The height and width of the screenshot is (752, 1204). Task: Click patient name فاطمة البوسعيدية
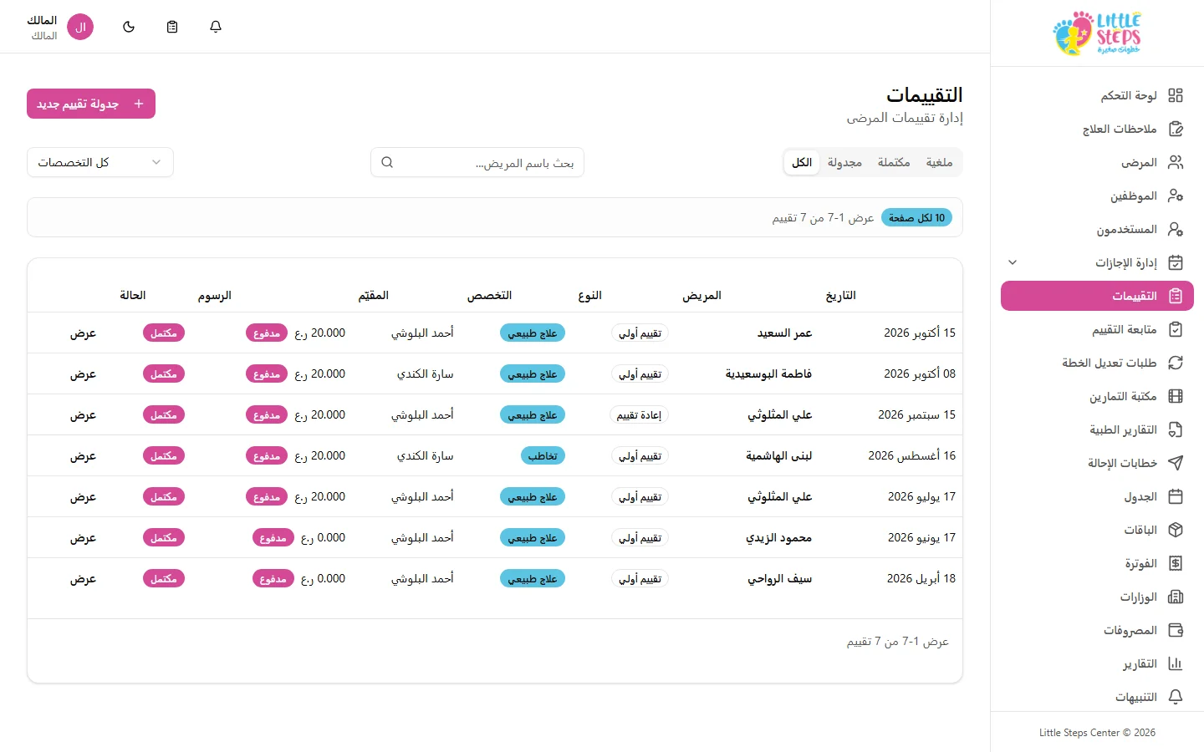coord(768,374)
